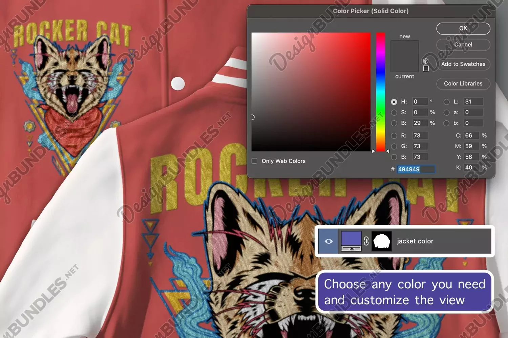Select the Brightness B radio button

[394, 123]
